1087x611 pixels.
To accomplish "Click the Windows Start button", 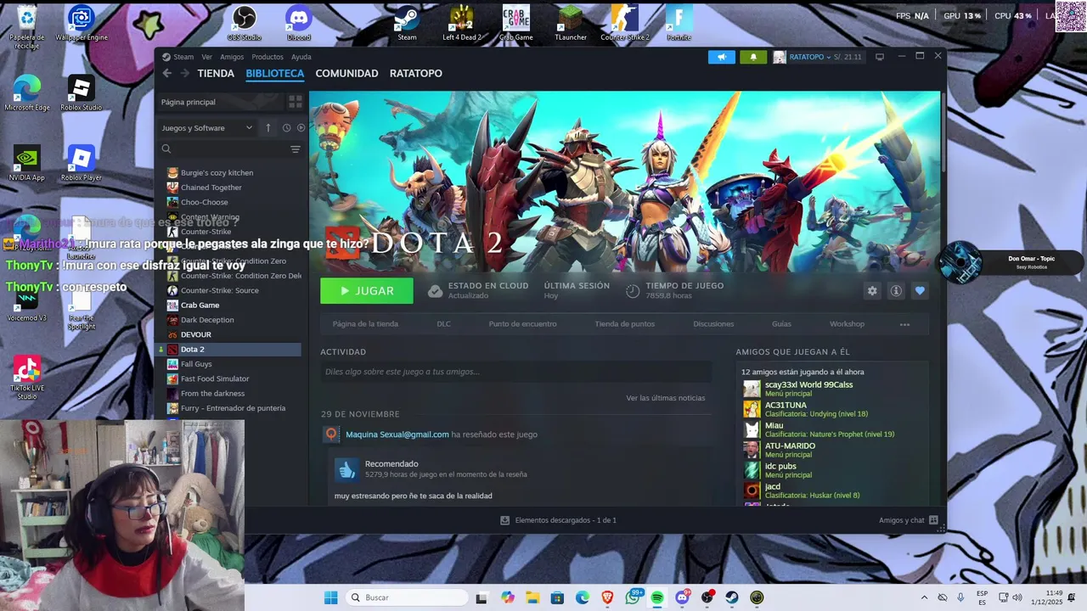I will pos(330,597).
